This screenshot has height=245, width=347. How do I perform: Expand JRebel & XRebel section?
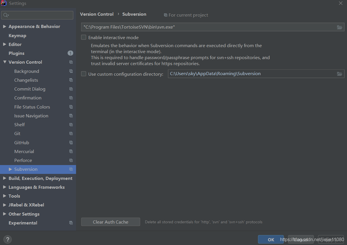point(5,205)
